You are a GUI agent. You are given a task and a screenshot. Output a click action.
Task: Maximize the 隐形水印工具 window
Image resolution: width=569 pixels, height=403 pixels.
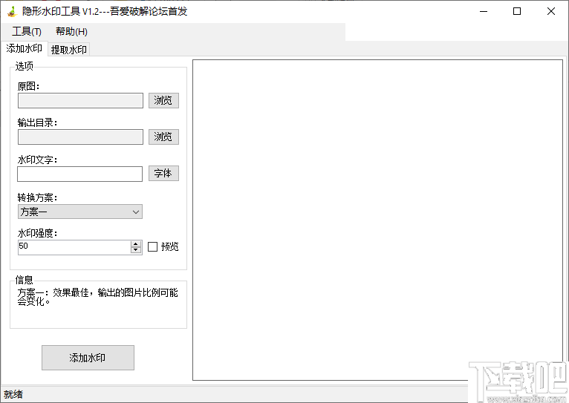pos(517,11)
